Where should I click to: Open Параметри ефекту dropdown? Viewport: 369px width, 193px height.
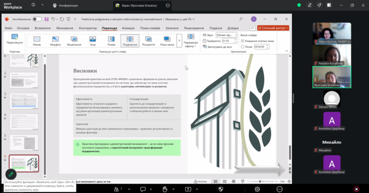pos(190,40)
